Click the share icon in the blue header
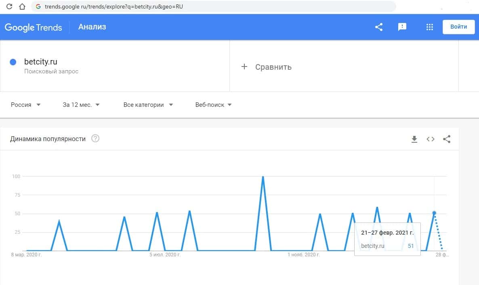 [x=378, y=27]
